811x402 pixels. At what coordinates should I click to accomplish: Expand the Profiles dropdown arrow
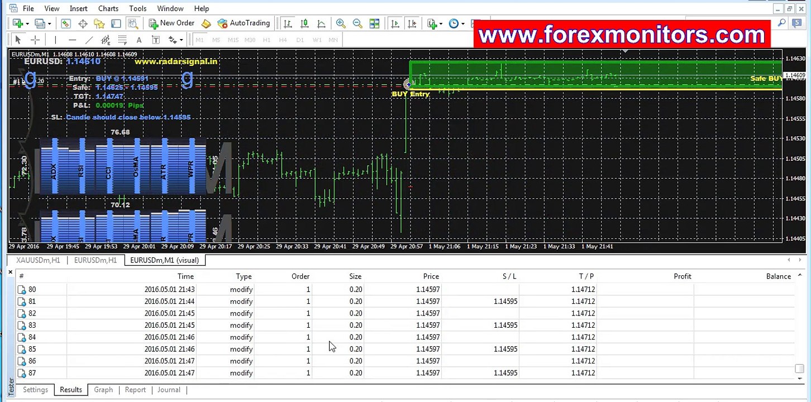pos(49,23)
